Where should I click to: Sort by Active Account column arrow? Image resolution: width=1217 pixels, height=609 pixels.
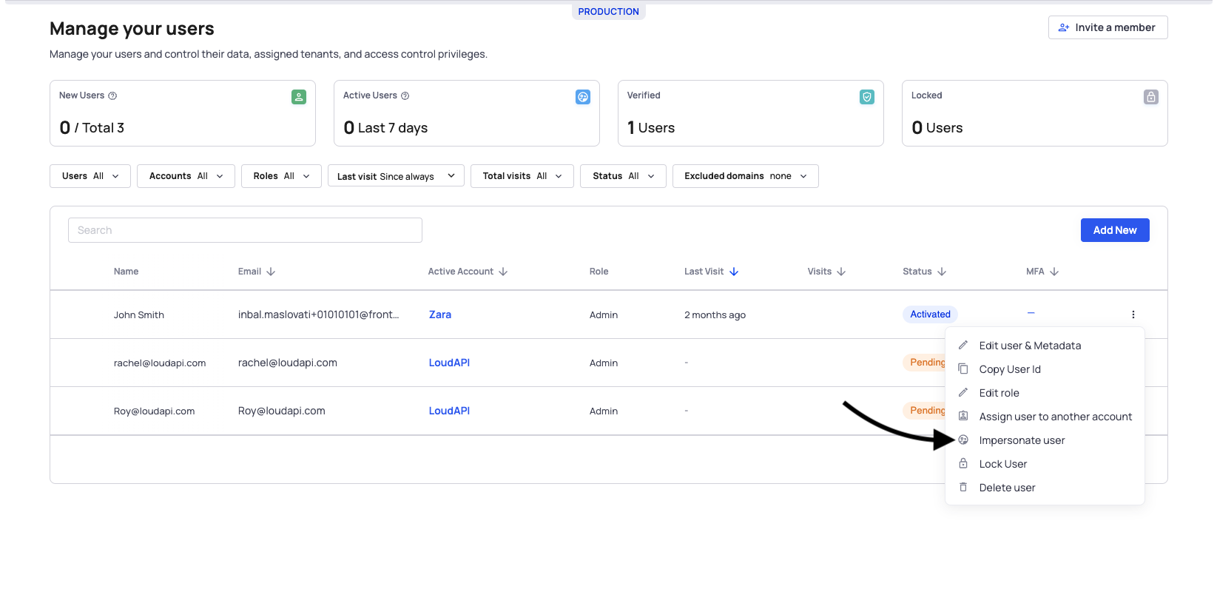(503, 272)
